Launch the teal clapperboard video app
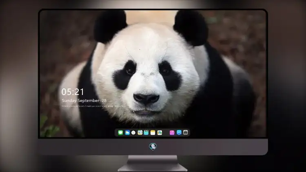 point(146,132)
